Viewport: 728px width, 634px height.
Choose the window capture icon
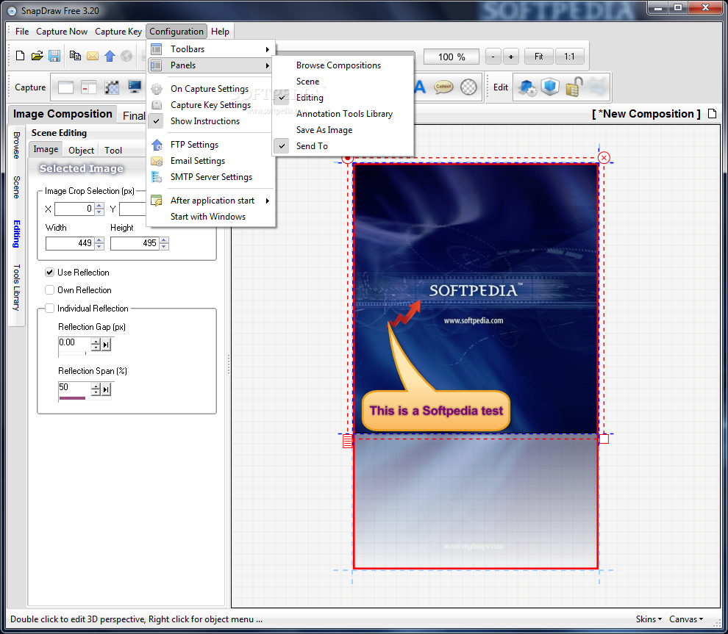[65, 87]
